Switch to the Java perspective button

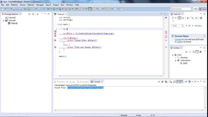[x=202, y=9]
